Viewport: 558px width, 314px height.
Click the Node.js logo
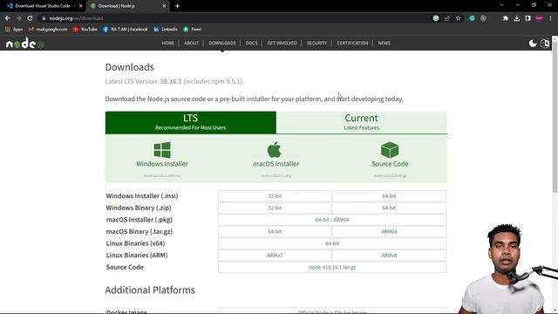[25, 44]
